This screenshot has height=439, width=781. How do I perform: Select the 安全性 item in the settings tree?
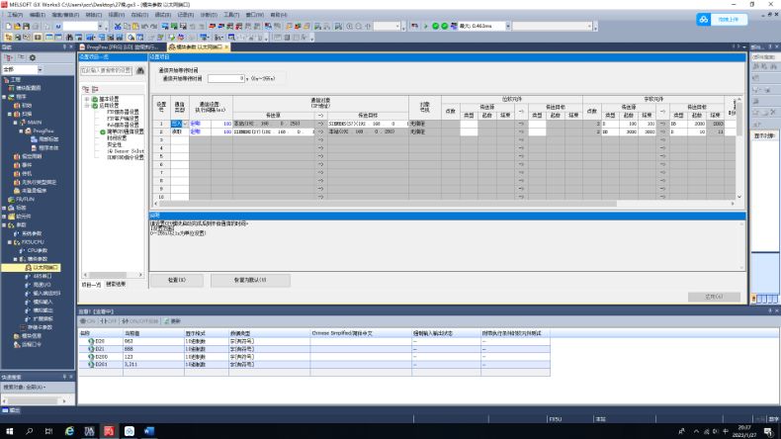pos(114,144)
